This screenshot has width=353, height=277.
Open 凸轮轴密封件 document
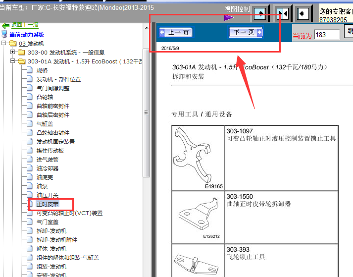coord(53,133)
